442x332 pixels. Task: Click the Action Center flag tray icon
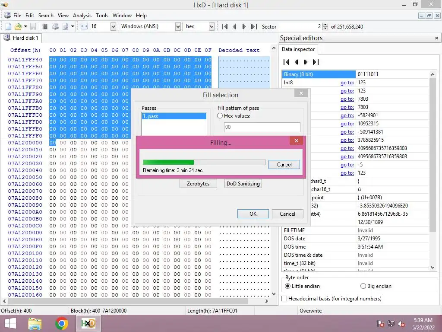pyautogui.click(x=381, y=324)
